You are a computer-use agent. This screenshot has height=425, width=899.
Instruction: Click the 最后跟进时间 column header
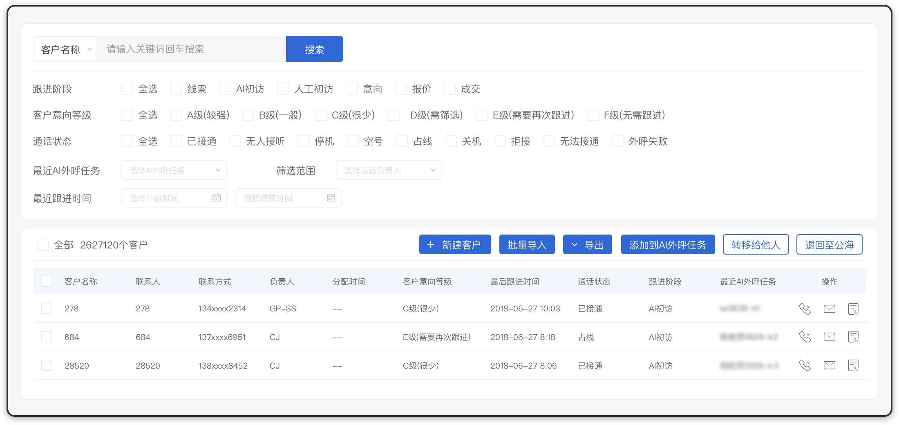(x=514, y=282)
